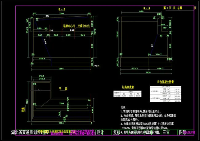Select the 桥台混凝土数量 table title

pos(168,82)
